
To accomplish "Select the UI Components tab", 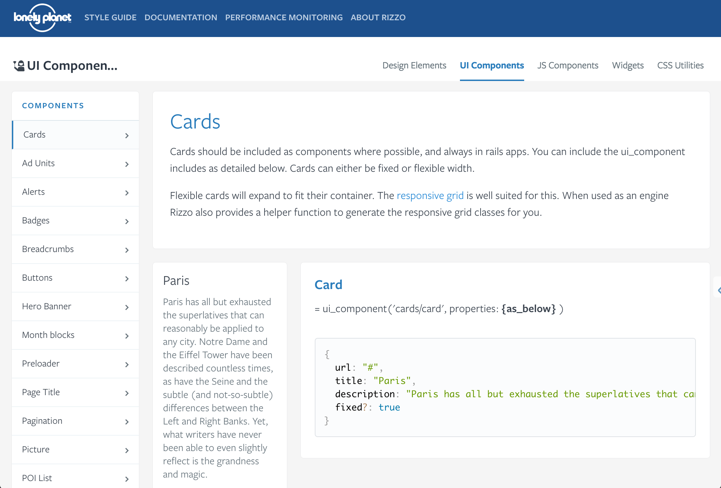I will (491, 65).
